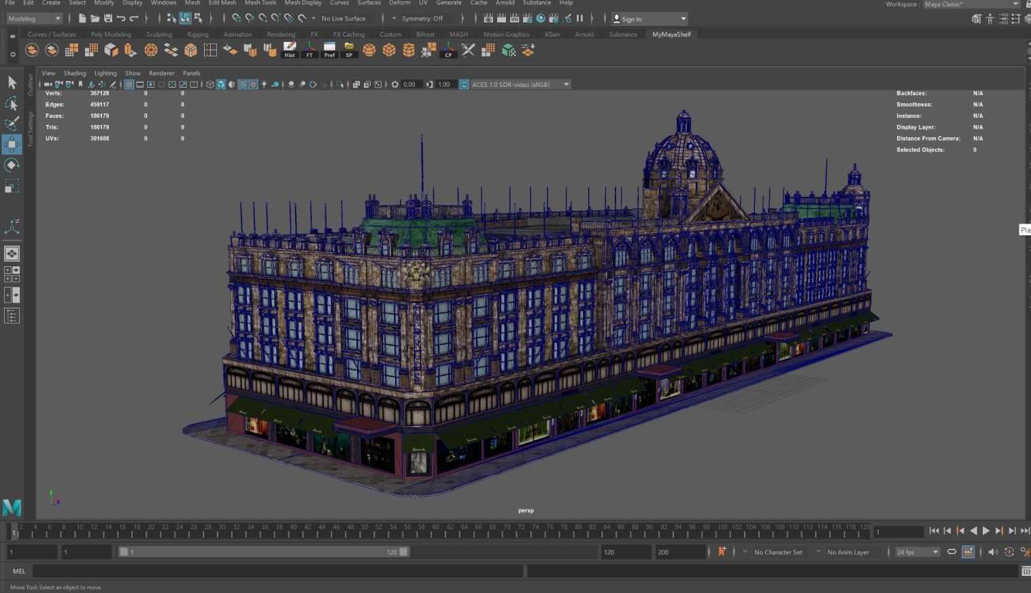The width and height of the screenshot is (1031, 593).
Task: Click the MEL command line label
Action: 19,571
